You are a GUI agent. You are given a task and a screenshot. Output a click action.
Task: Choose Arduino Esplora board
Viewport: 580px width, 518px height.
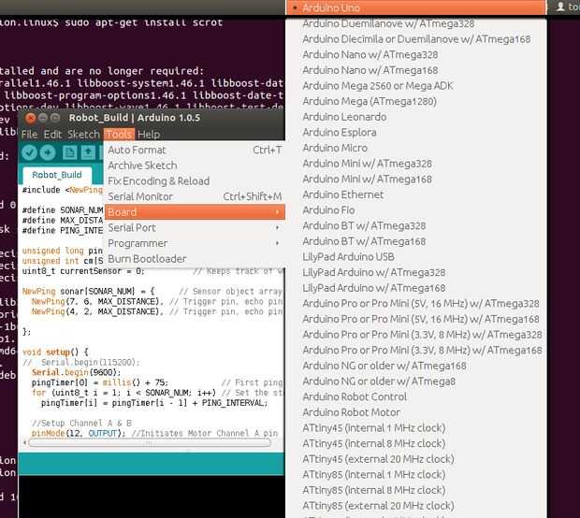coord(415,133)
